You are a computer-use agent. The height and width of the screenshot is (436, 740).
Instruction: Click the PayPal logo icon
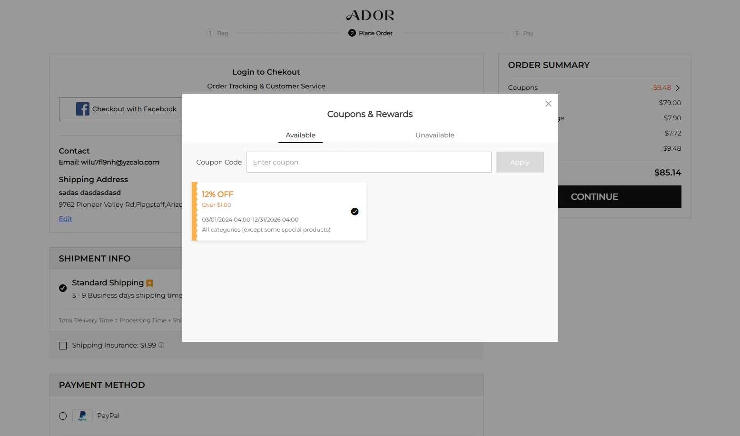[x=82, y=416]
